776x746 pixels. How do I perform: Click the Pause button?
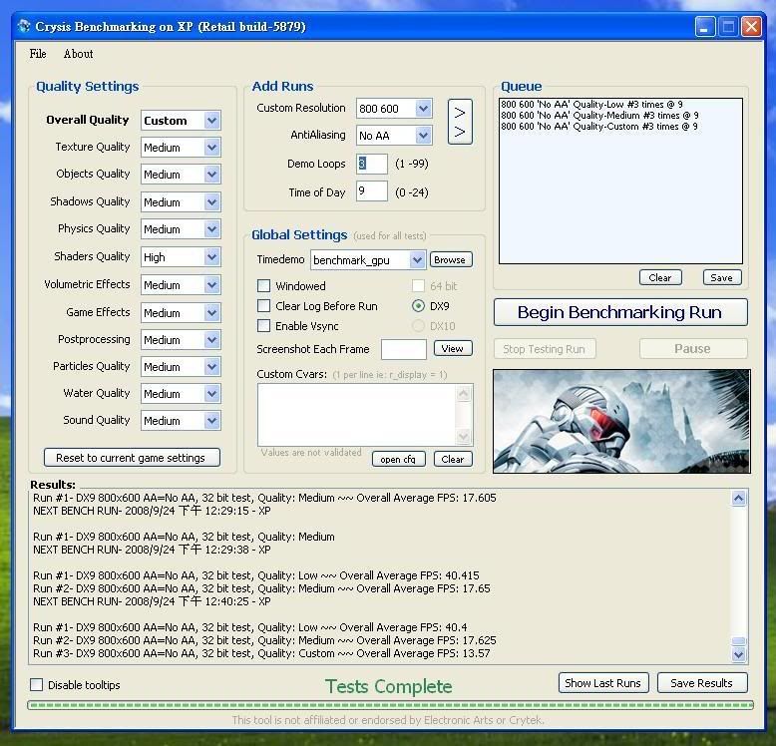693,349
